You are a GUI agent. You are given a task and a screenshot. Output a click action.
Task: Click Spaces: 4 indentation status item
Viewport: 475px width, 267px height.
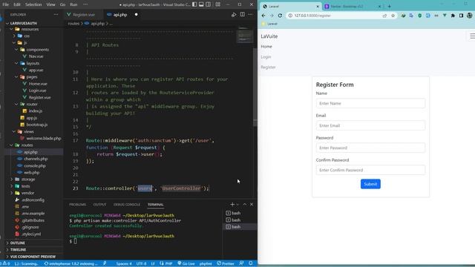tap(124, 264)
